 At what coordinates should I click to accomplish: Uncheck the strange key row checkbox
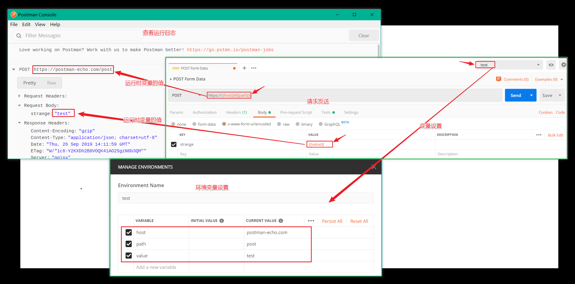tap(174, 144)
